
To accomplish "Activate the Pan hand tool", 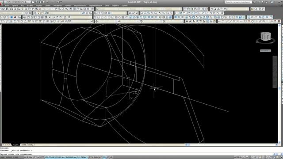I will click(56, 9).
